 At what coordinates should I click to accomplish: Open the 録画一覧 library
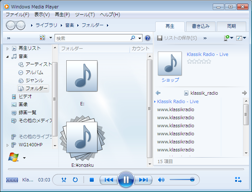[x=24, y=113]
